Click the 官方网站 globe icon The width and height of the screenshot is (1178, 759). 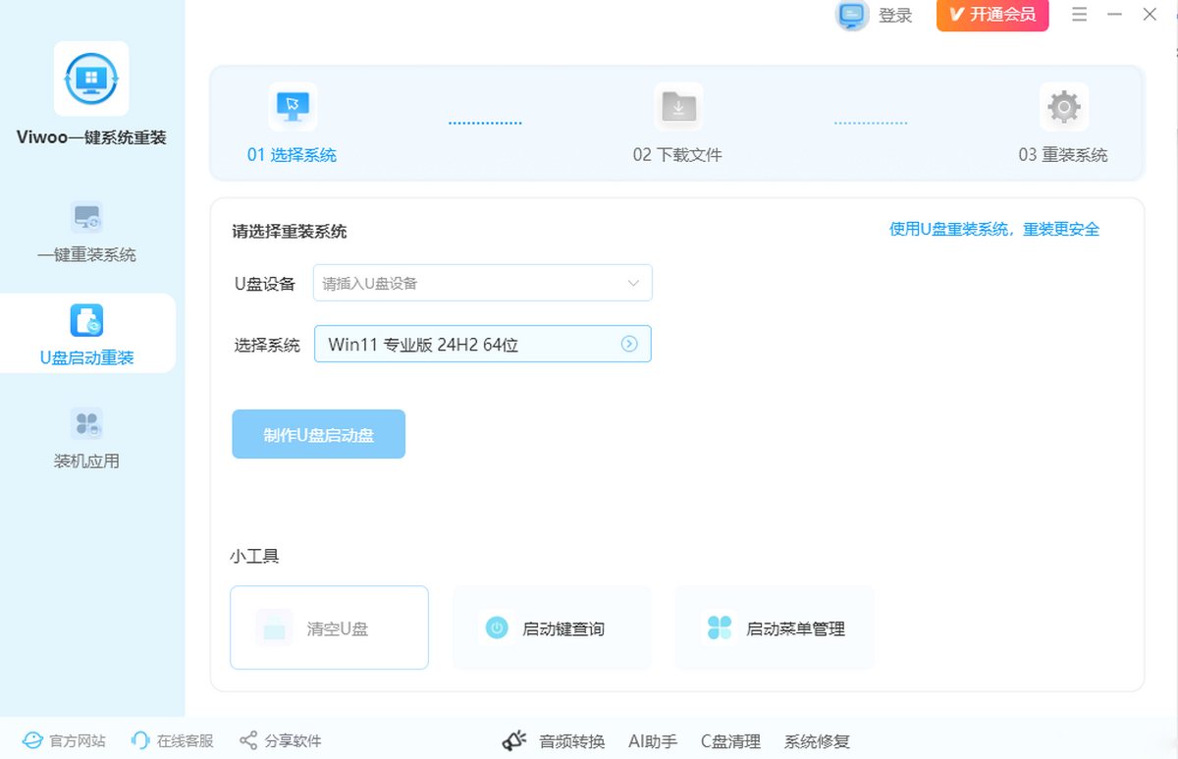[x=33, y=740]
